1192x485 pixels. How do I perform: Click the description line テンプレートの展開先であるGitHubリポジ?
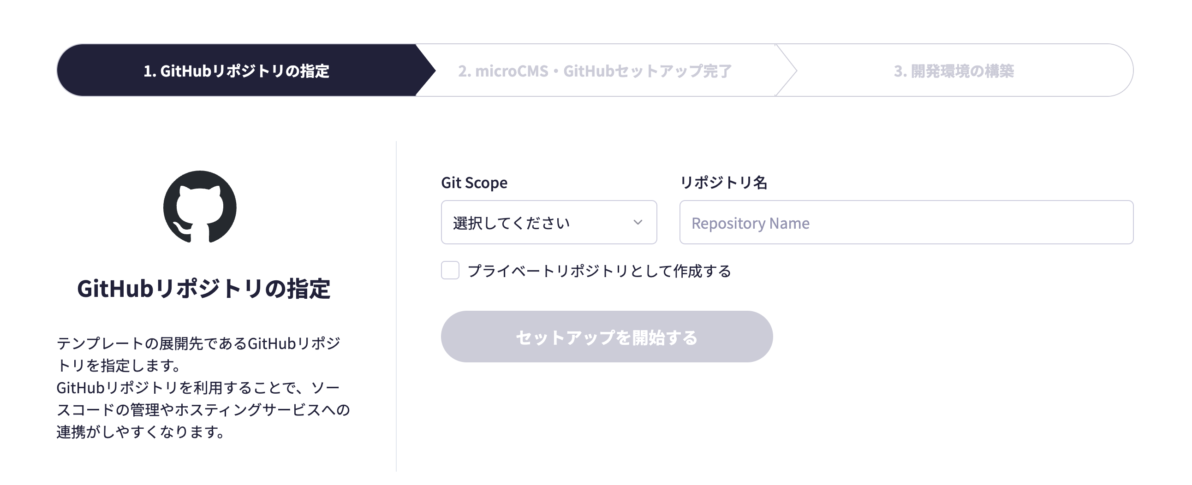[x=198, y=343]
